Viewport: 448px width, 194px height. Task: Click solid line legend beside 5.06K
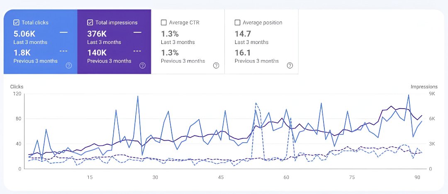[x=63, y=32]
